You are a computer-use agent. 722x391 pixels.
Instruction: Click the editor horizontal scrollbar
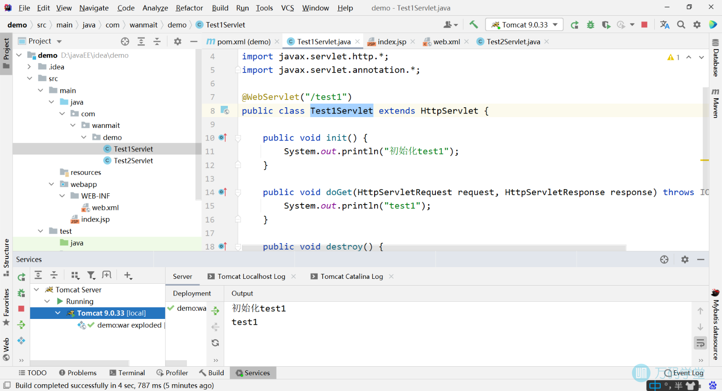[433, 247]
